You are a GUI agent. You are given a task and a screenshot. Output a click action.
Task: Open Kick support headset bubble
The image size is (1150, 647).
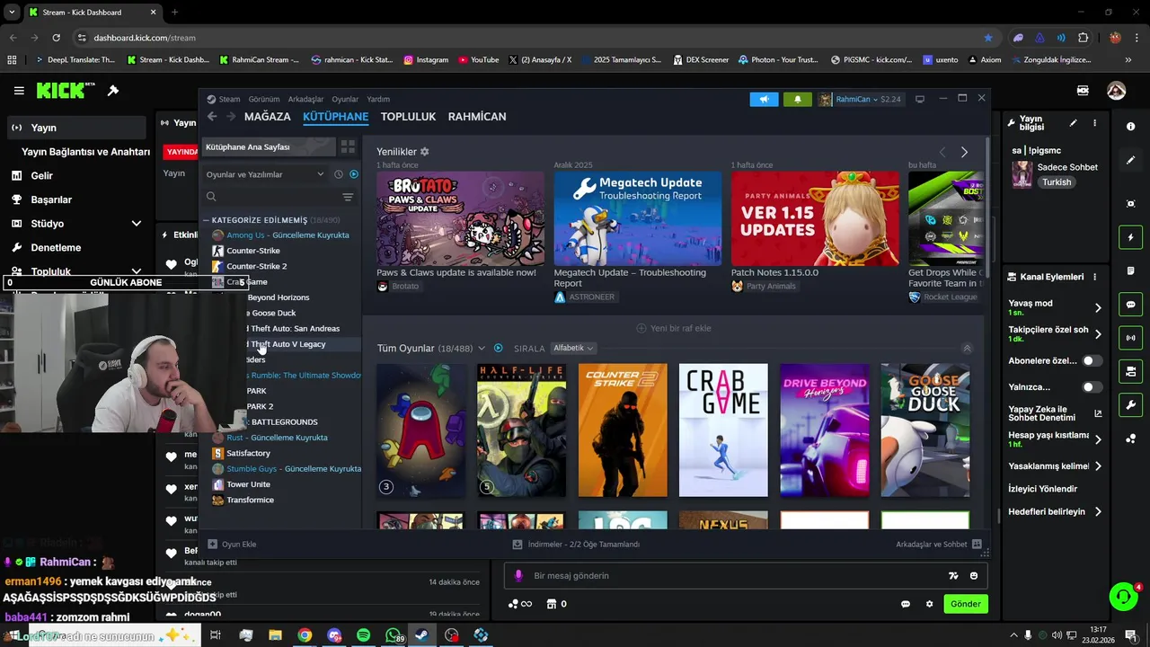pyautogui.click(x=1123, y=597)
